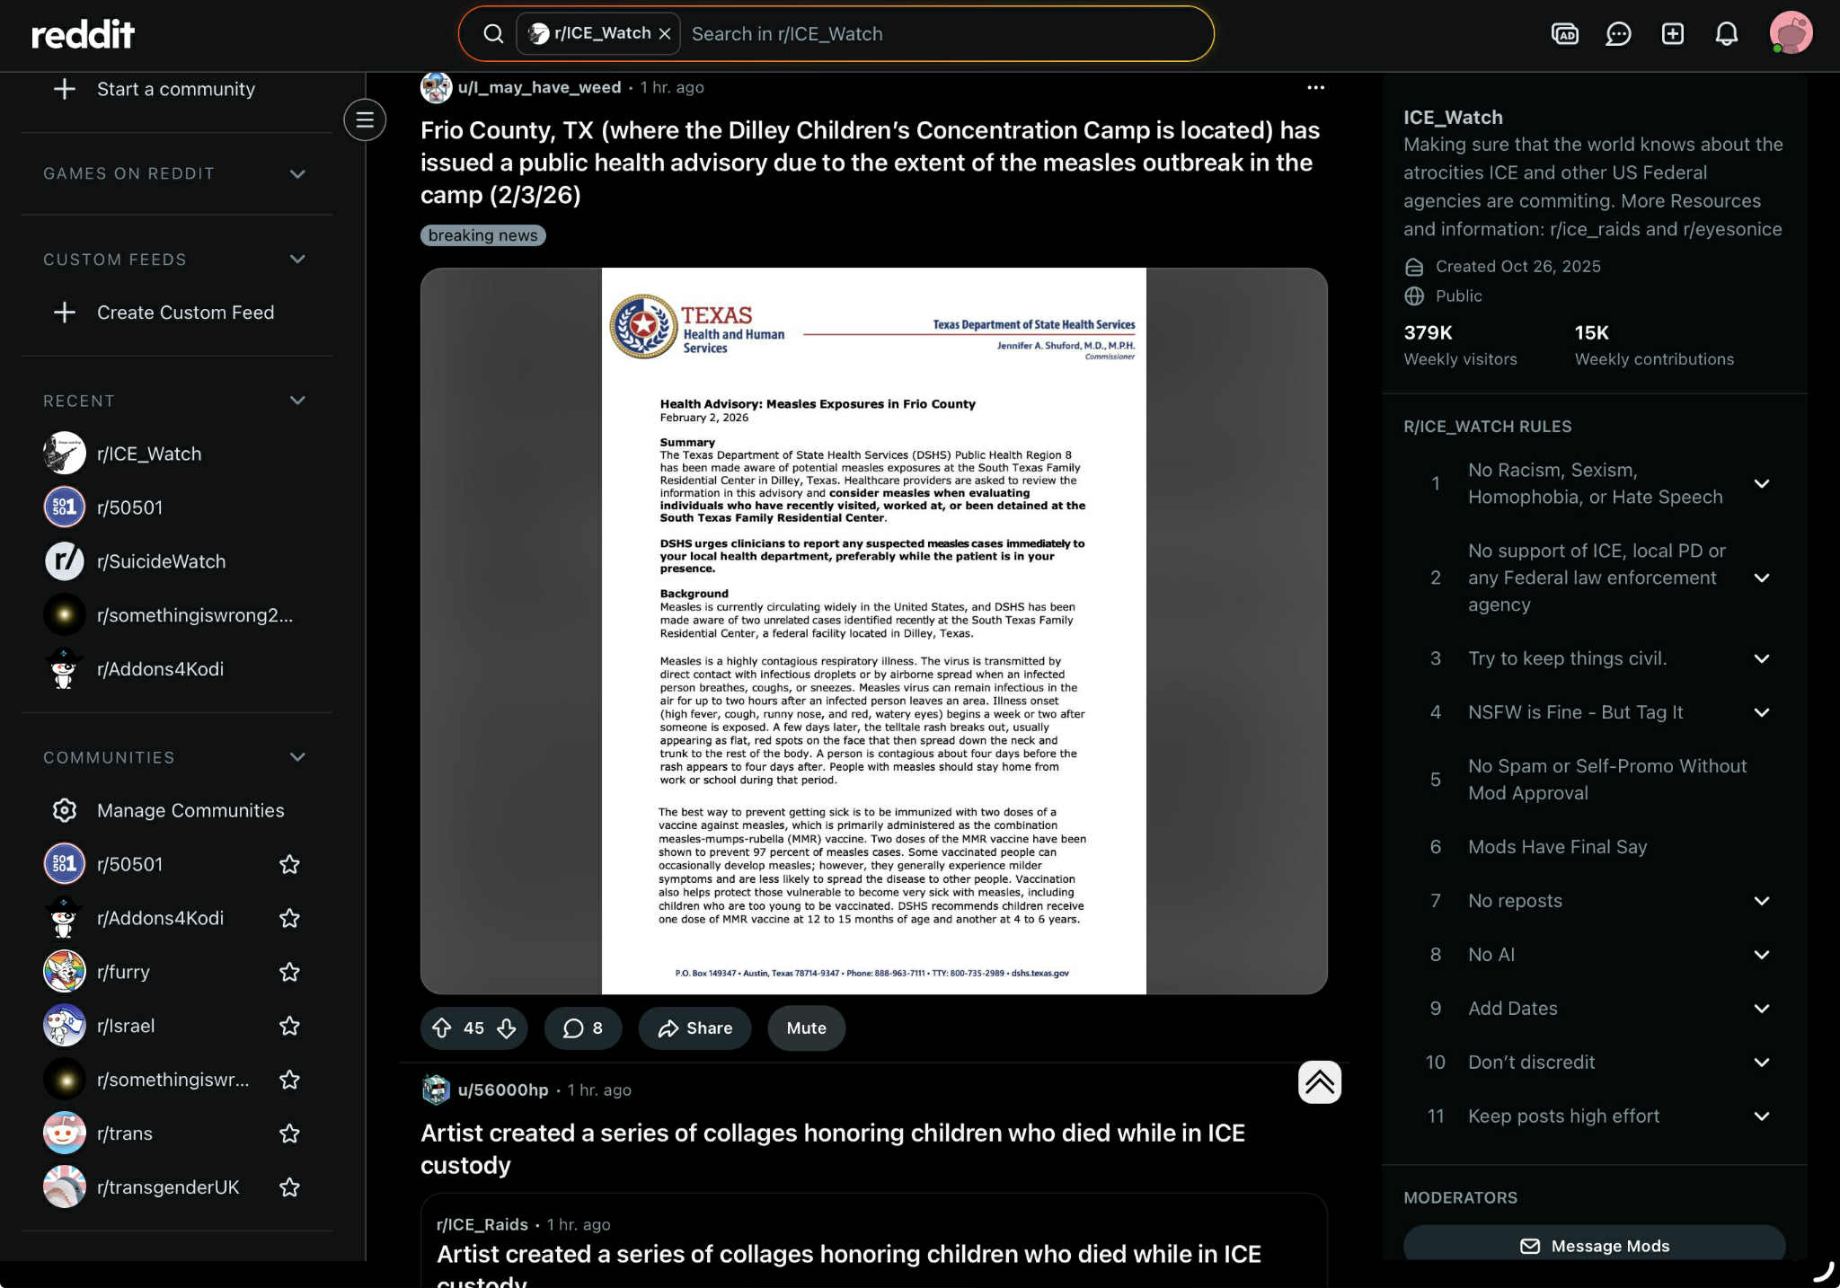Collapse the left sidebar with hamburger button
This screenshot has height=1288, width=1840.
(x=365, y=119)
